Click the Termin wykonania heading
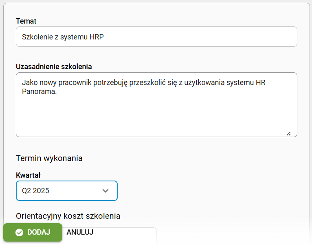312x244 pixels. [x=49, y=158]
